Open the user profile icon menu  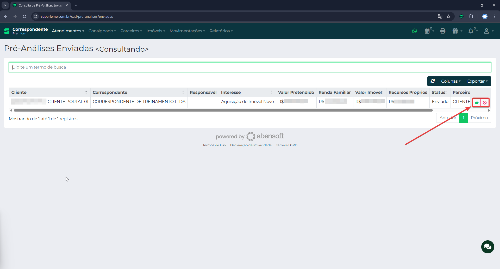(486, 31)
